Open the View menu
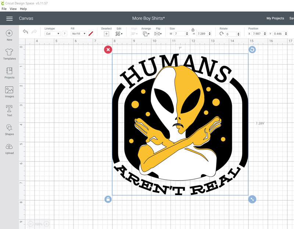Screen dimensions: 294x229 click(x=13, y=9)
